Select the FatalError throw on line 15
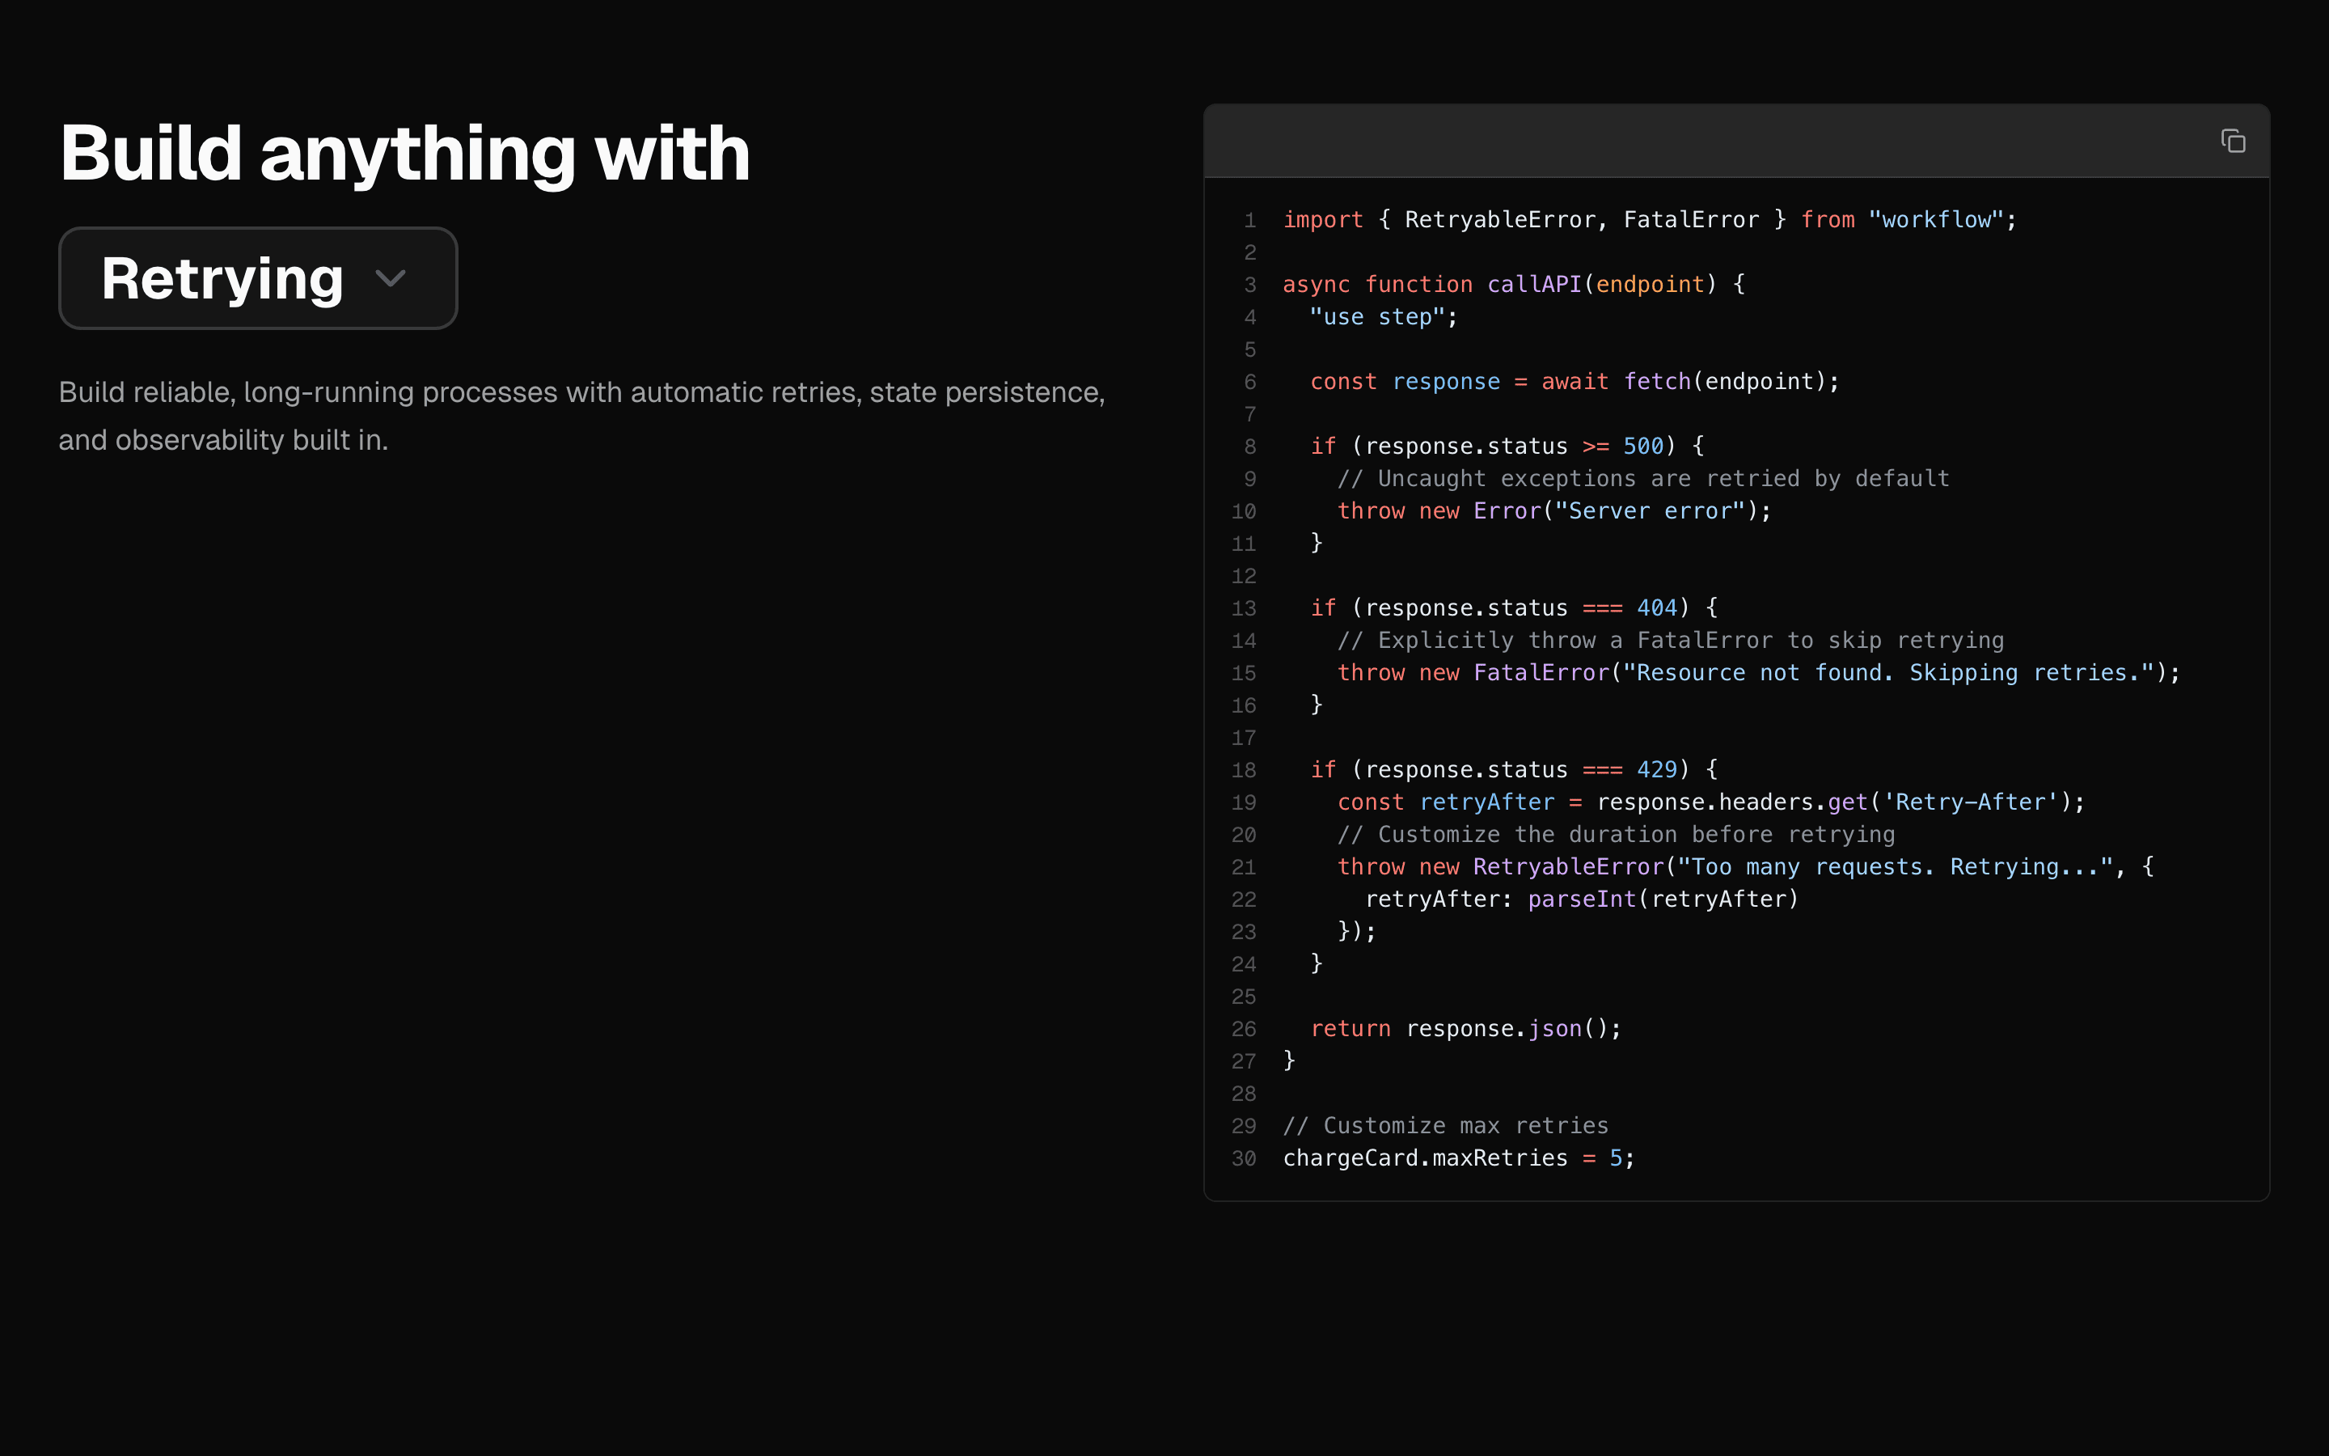2329x1456 pixels. coord(1544,672)
